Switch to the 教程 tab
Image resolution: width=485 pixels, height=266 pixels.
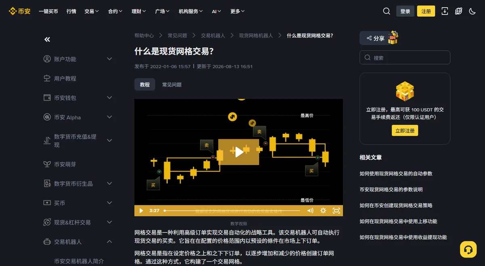[x=145, y=84]
